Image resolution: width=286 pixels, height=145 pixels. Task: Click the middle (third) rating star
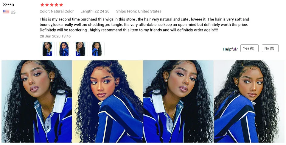click(52, 5)
